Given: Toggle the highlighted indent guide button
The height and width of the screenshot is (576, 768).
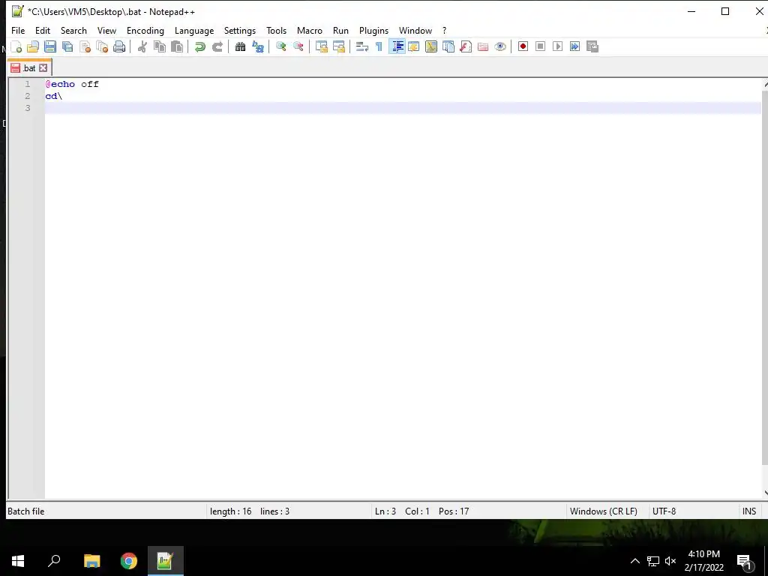Looking at the screenshot, I should 397,46.
